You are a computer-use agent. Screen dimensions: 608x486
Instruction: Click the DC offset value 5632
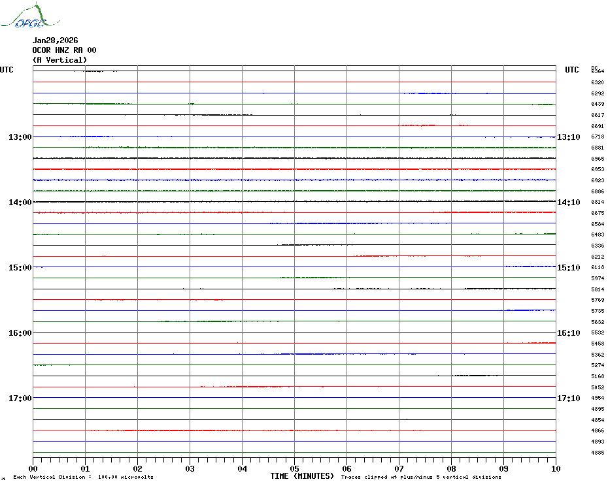point(598,322)
